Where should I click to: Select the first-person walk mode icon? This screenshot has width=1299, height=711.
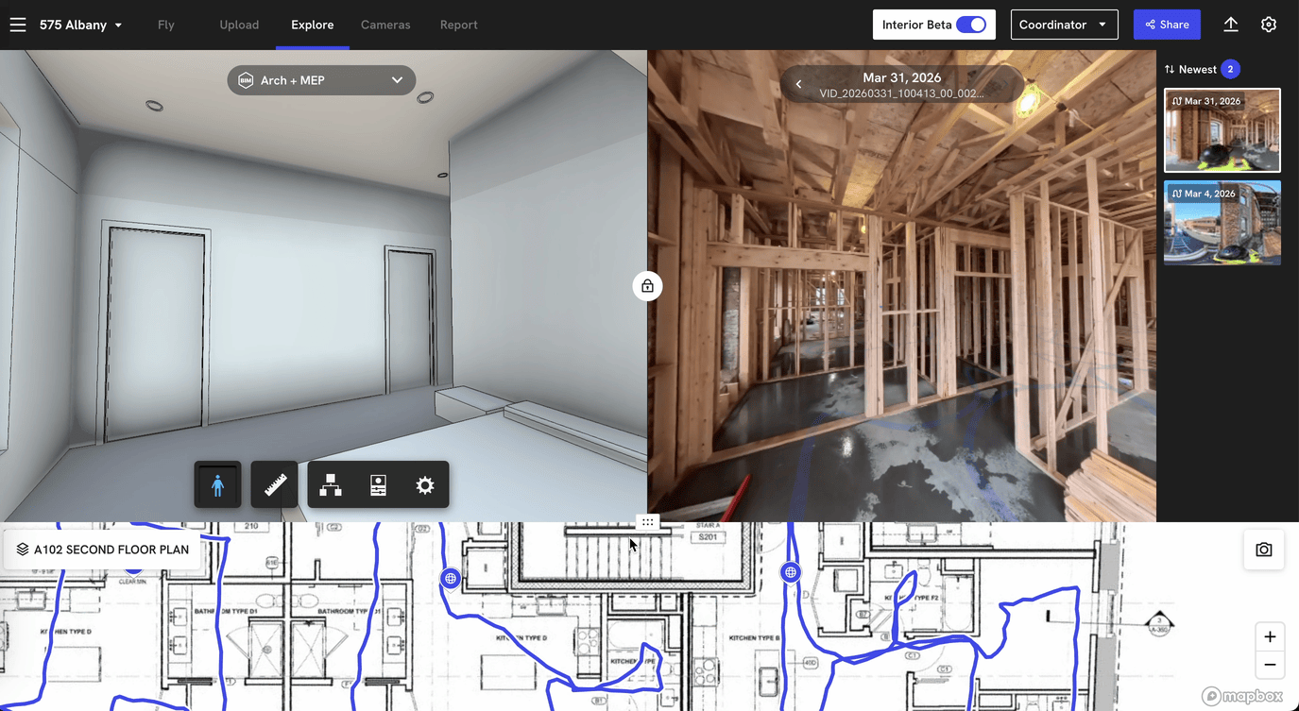[218, 485]
